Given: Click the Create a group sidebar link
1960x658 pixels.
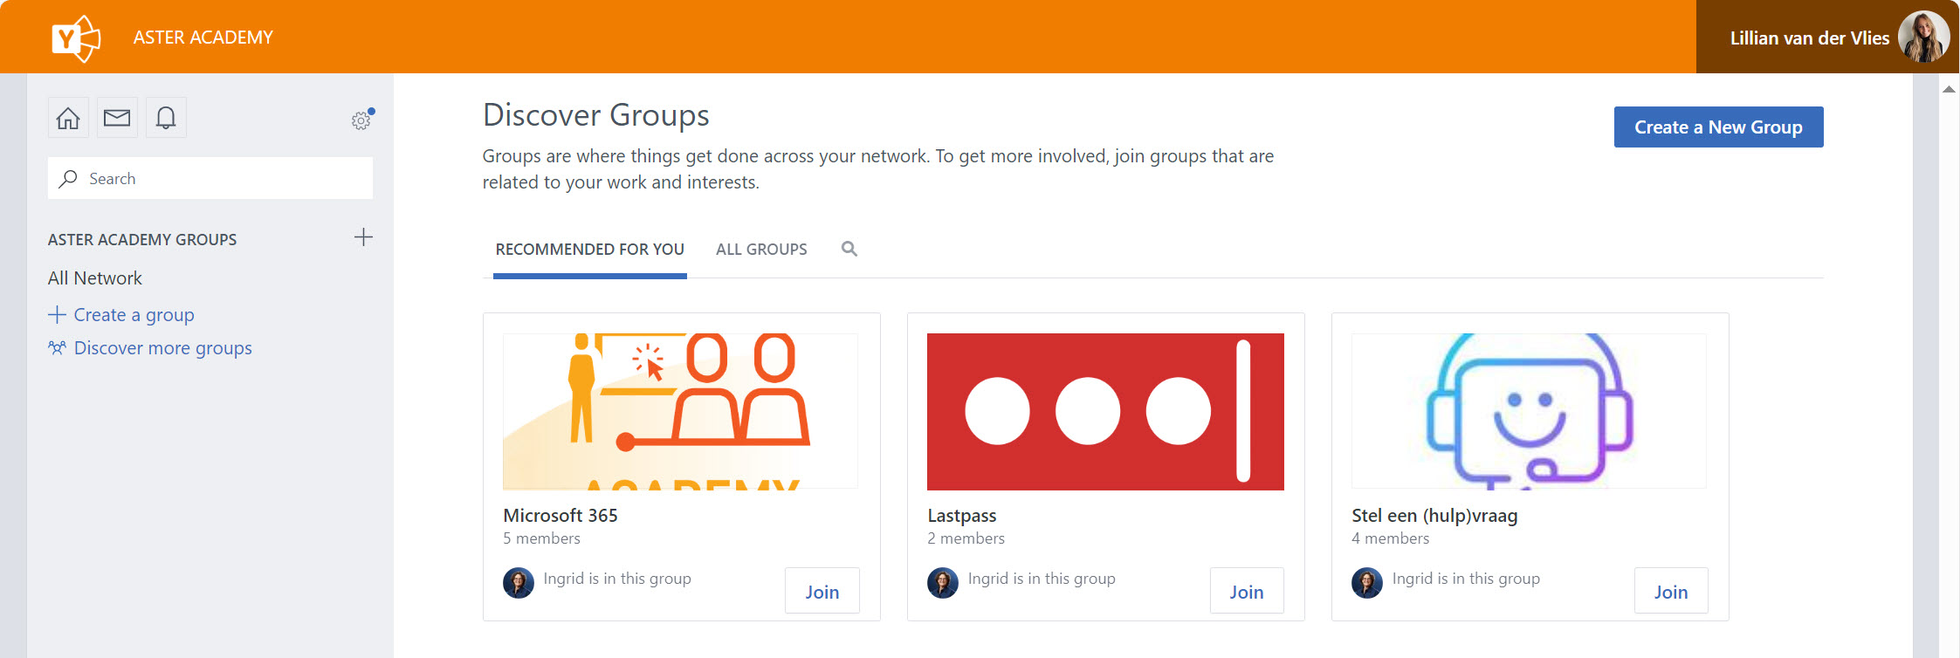Looking at the screenshot, I should tap(134, 315).
